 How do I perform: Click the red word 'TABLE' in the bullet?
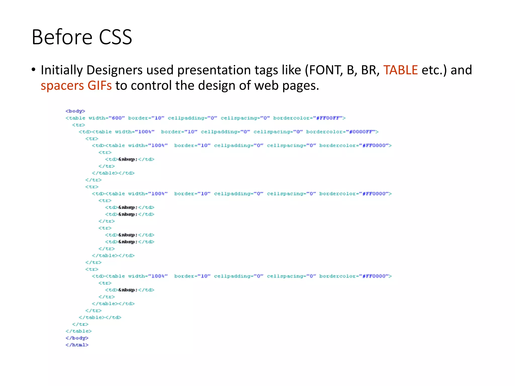click(400, 70)
